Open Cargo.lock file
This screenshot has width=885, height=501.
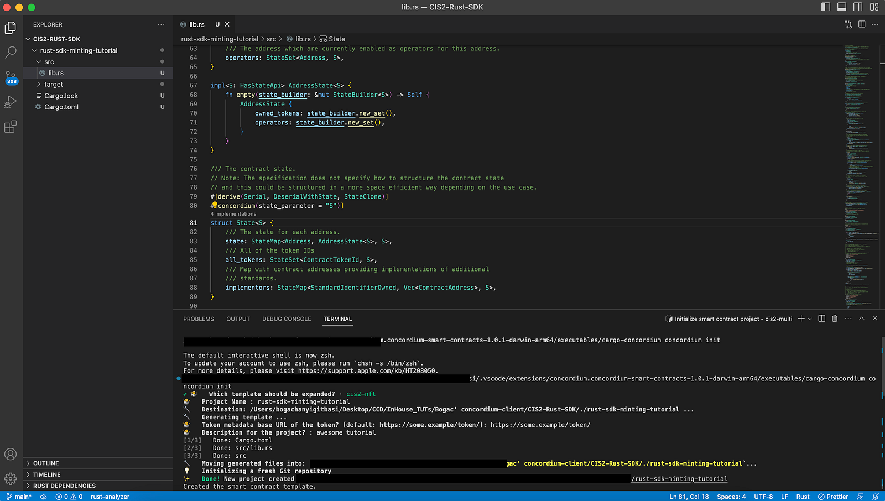pos(98,96)
